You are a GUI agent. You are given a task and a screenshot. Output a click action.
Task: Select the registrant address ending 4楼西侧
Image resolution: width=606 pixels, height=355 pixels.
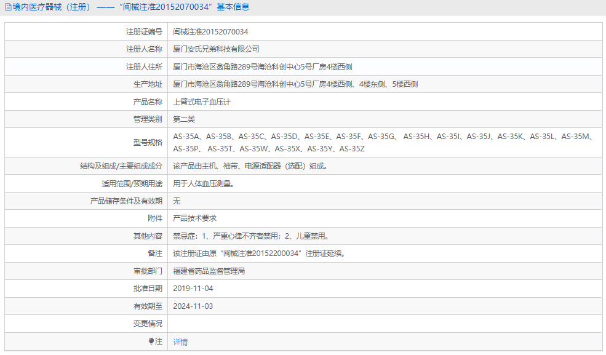[x=263, y=67]
